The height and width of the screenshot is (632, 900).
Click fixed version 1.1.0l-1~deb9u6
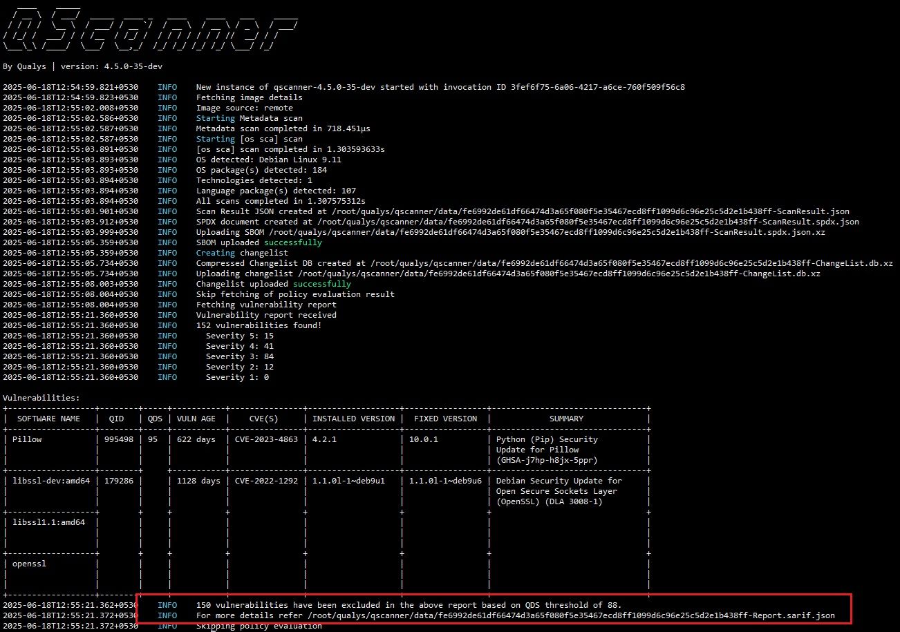(x=445, y=481)
